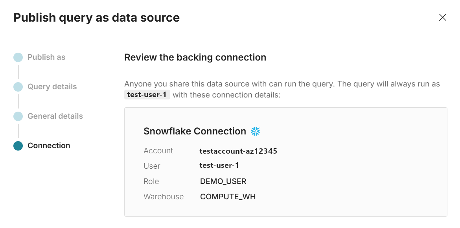460x228 pixels.
Task: Click the Snowflake logo icon
Action: (256, 131)
